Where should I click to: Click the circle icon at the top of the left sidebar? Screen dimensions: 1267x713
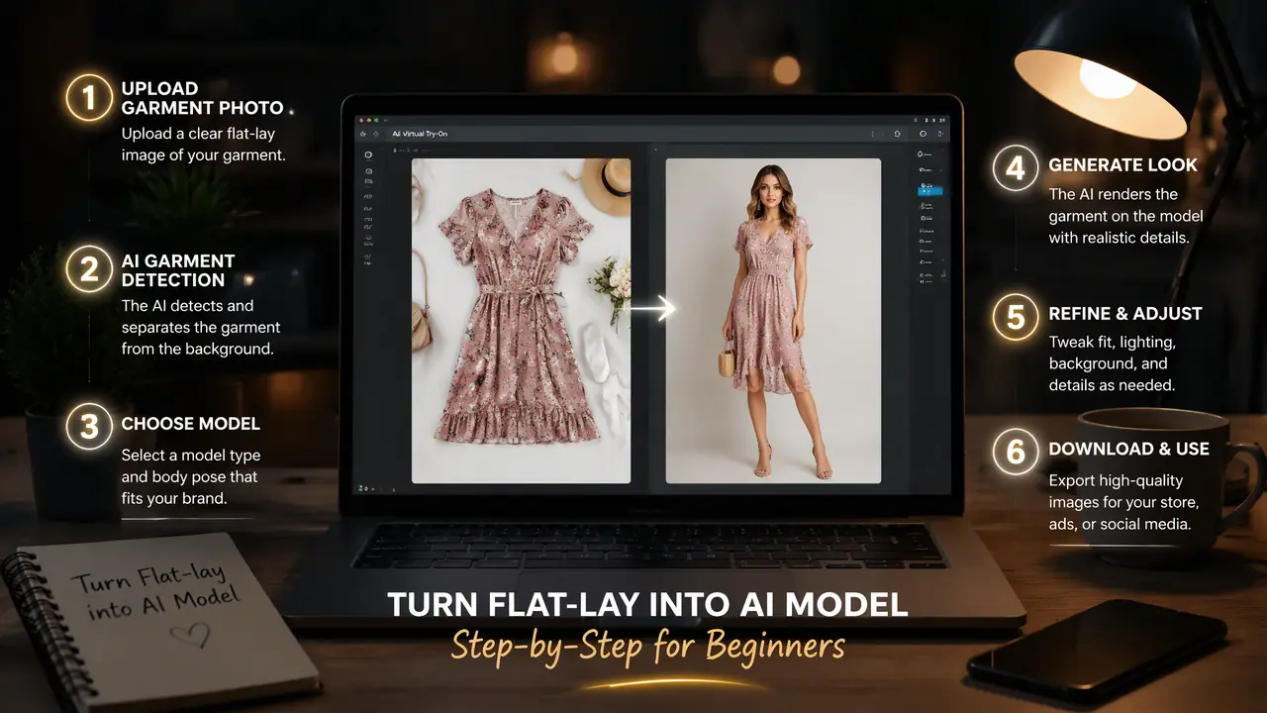[368, 154]
